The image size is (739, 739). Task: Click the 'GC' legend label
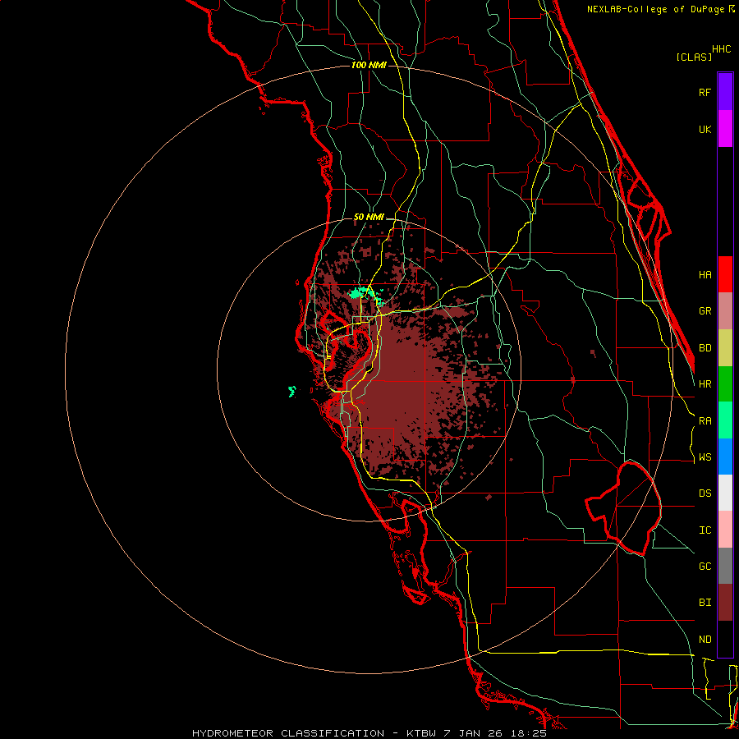705,567
